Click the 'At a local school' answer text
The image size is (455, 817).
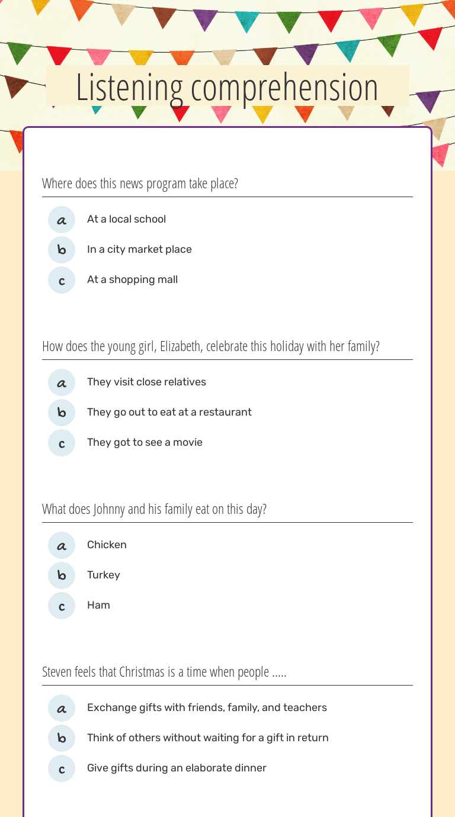pos(126,219)
